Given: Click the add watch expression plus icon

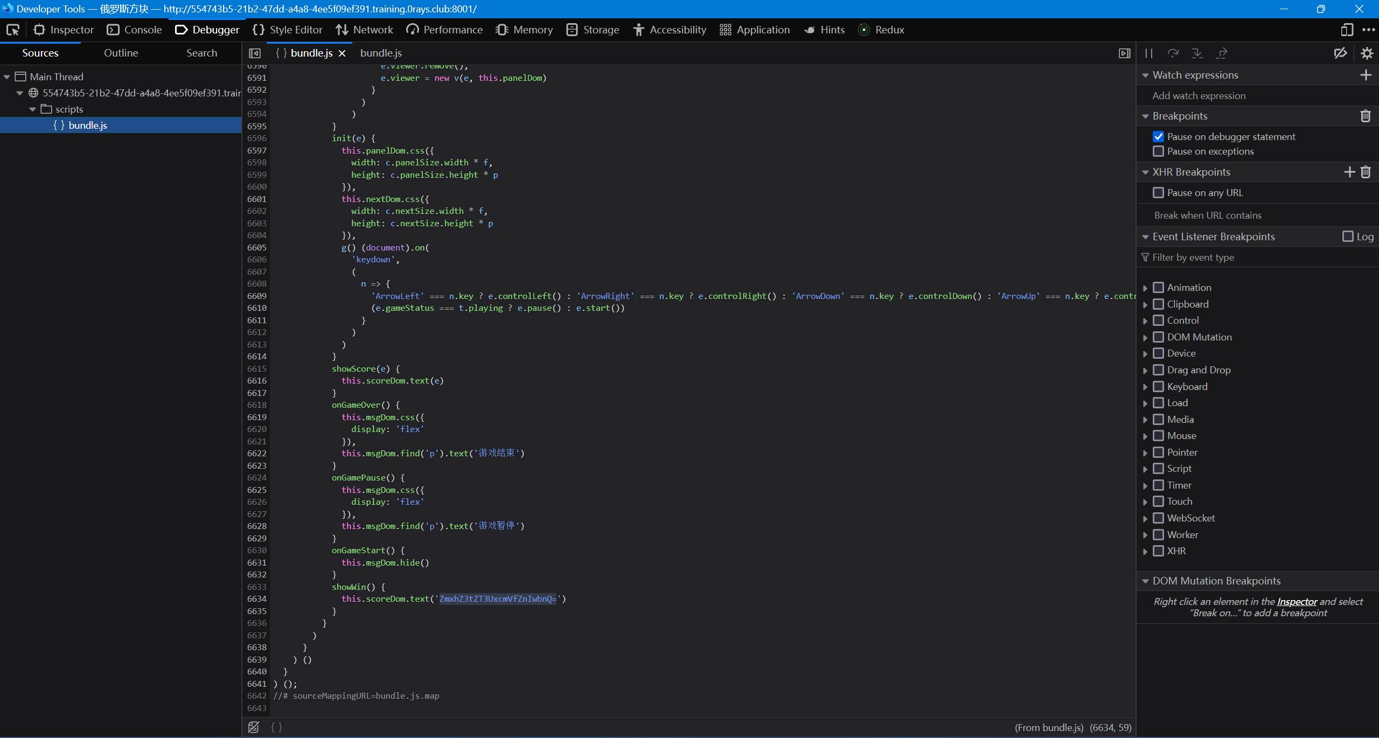Looking at the screenshot, I should [1366, 75].
